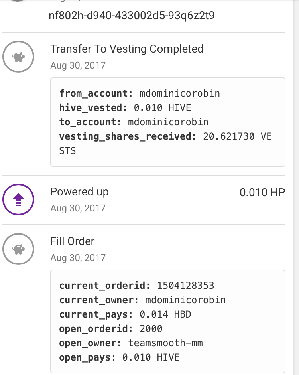Image resolution: width=299 pixels, height=375 pixels.
Task: Select the Powered up transaction title
Action: click(79, 192)
